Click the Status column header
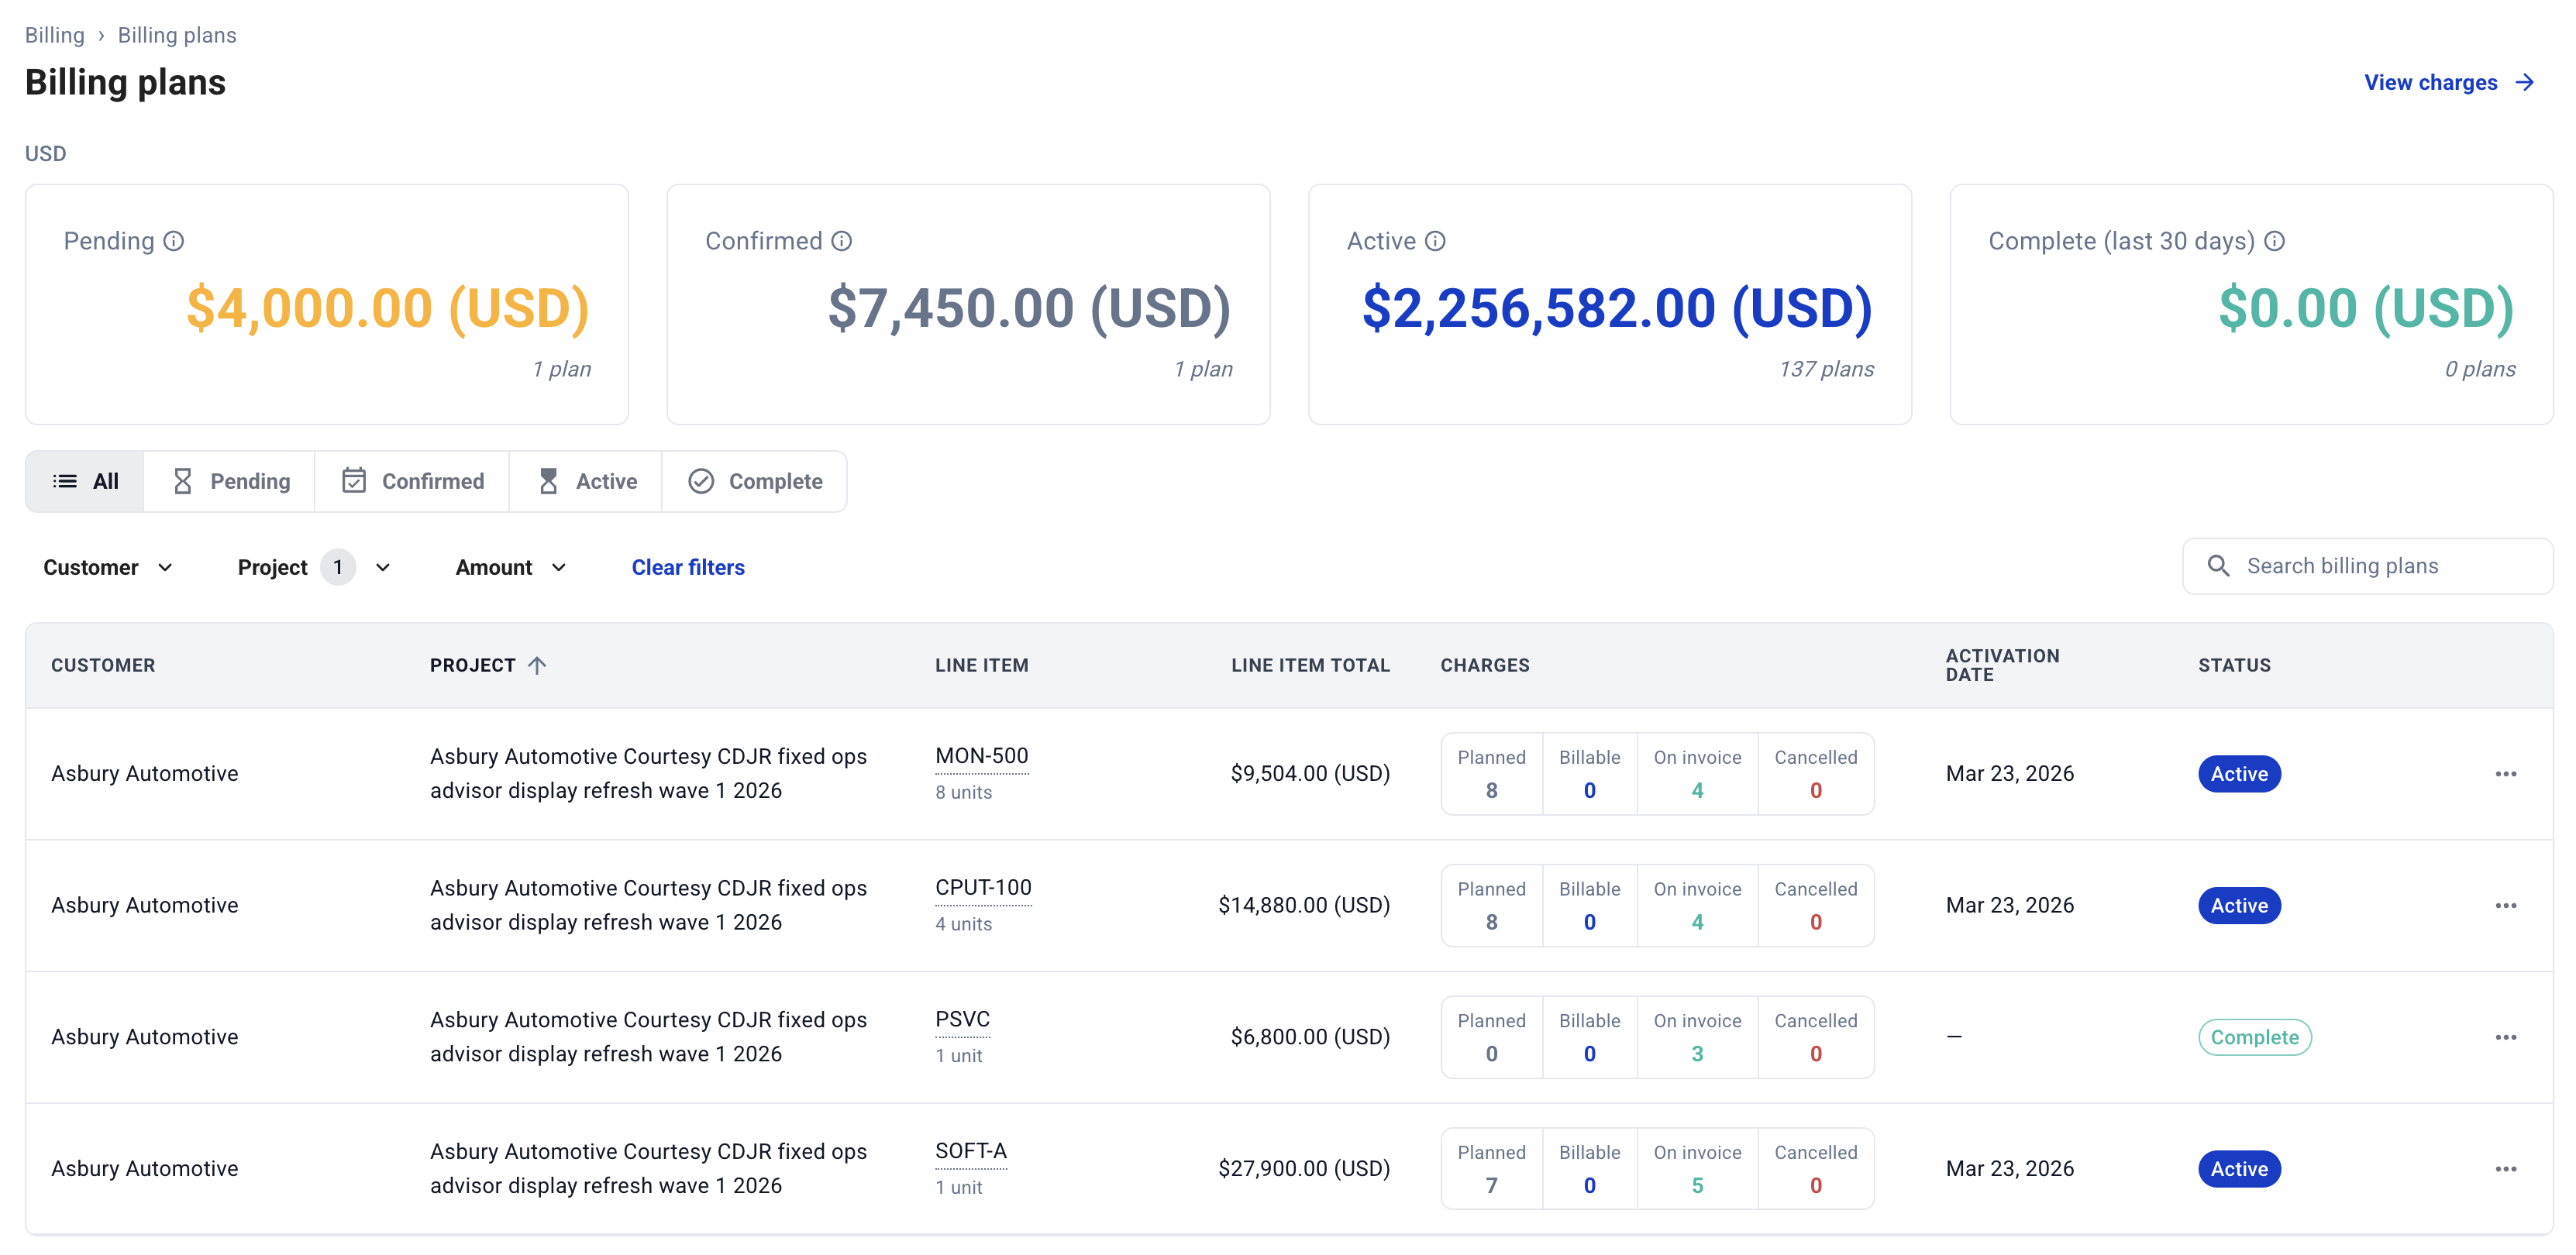Screen dimensions: 2576x1255 tap(2234, 666)
